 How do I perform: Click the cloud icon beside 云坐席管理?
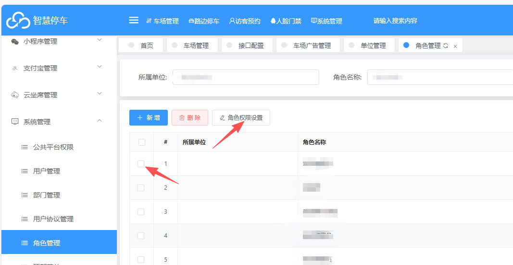(x=15, y=95)
